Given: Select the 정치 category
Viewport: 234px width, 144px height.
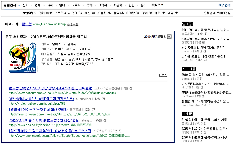Looking at the screenshot, I should pos(25,6).
